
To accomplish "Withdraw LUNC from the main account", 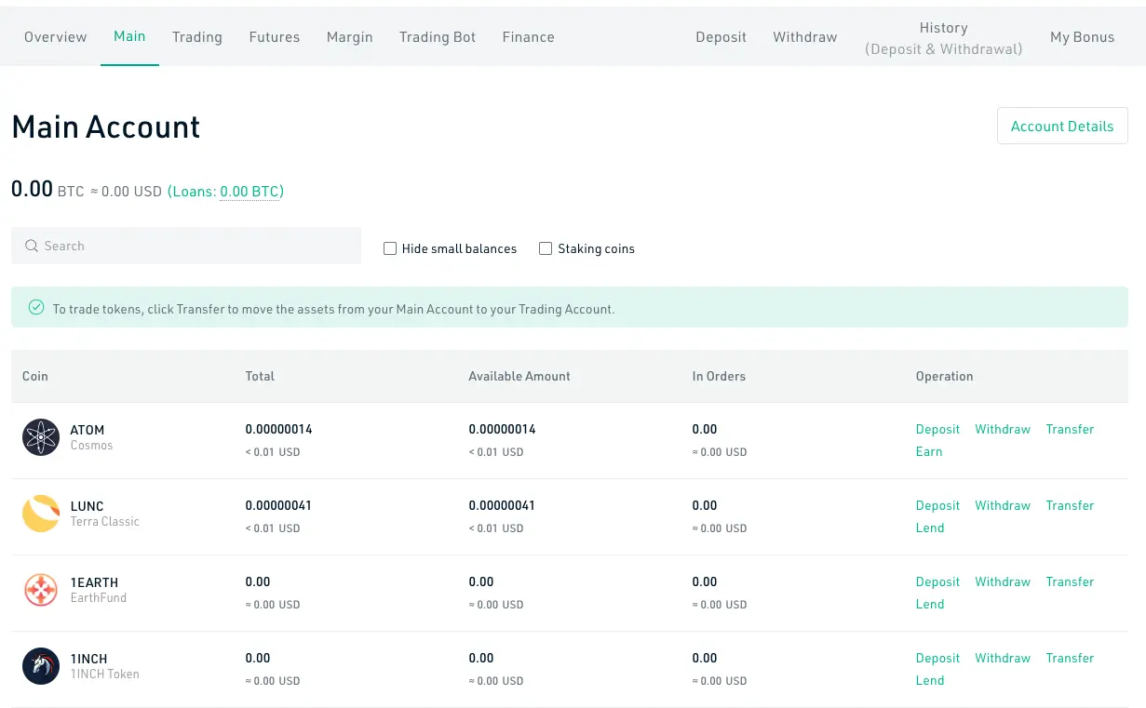I will tap(1003, 505).
